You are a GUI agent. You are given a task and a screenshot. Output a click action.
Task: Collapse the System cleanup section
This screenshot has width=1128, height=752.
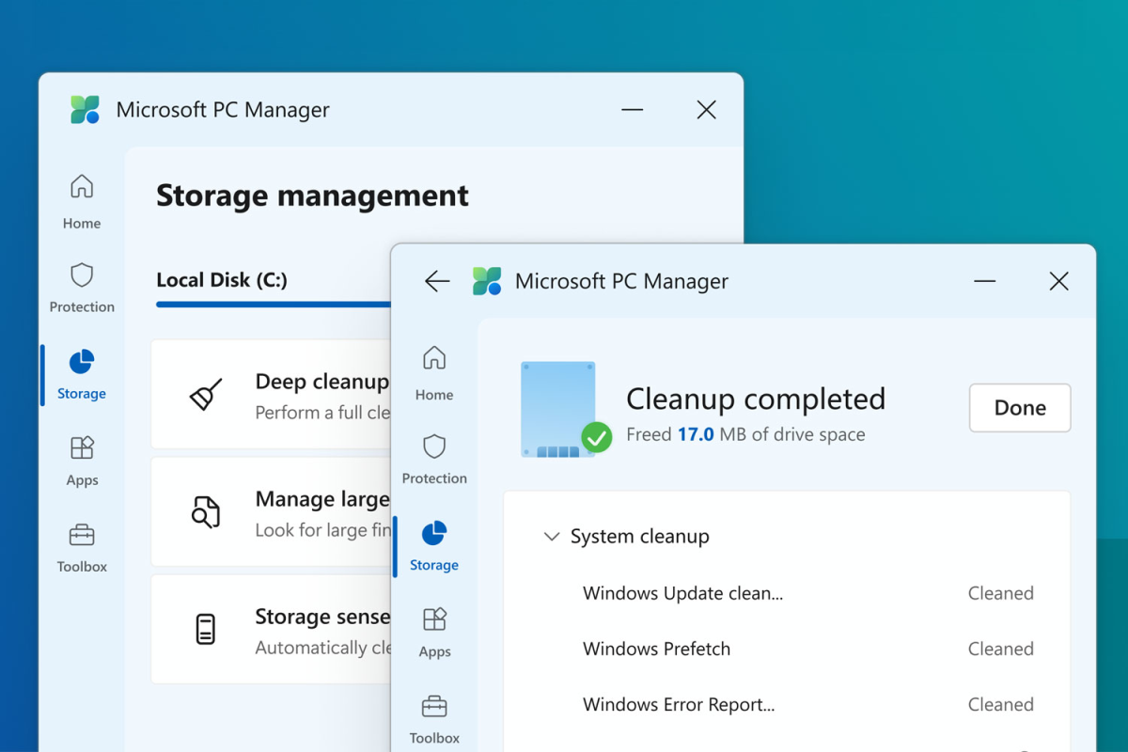pos(552,537)
